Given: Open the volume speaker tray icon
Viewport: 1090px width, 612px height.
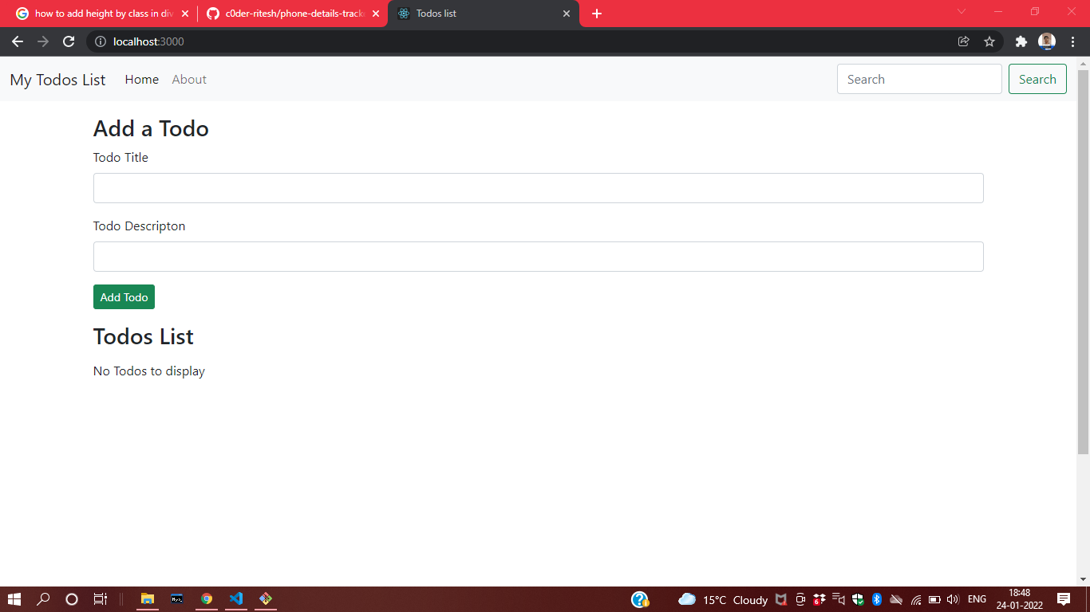Looking at the screenshot, I should [x=953, y=599].
